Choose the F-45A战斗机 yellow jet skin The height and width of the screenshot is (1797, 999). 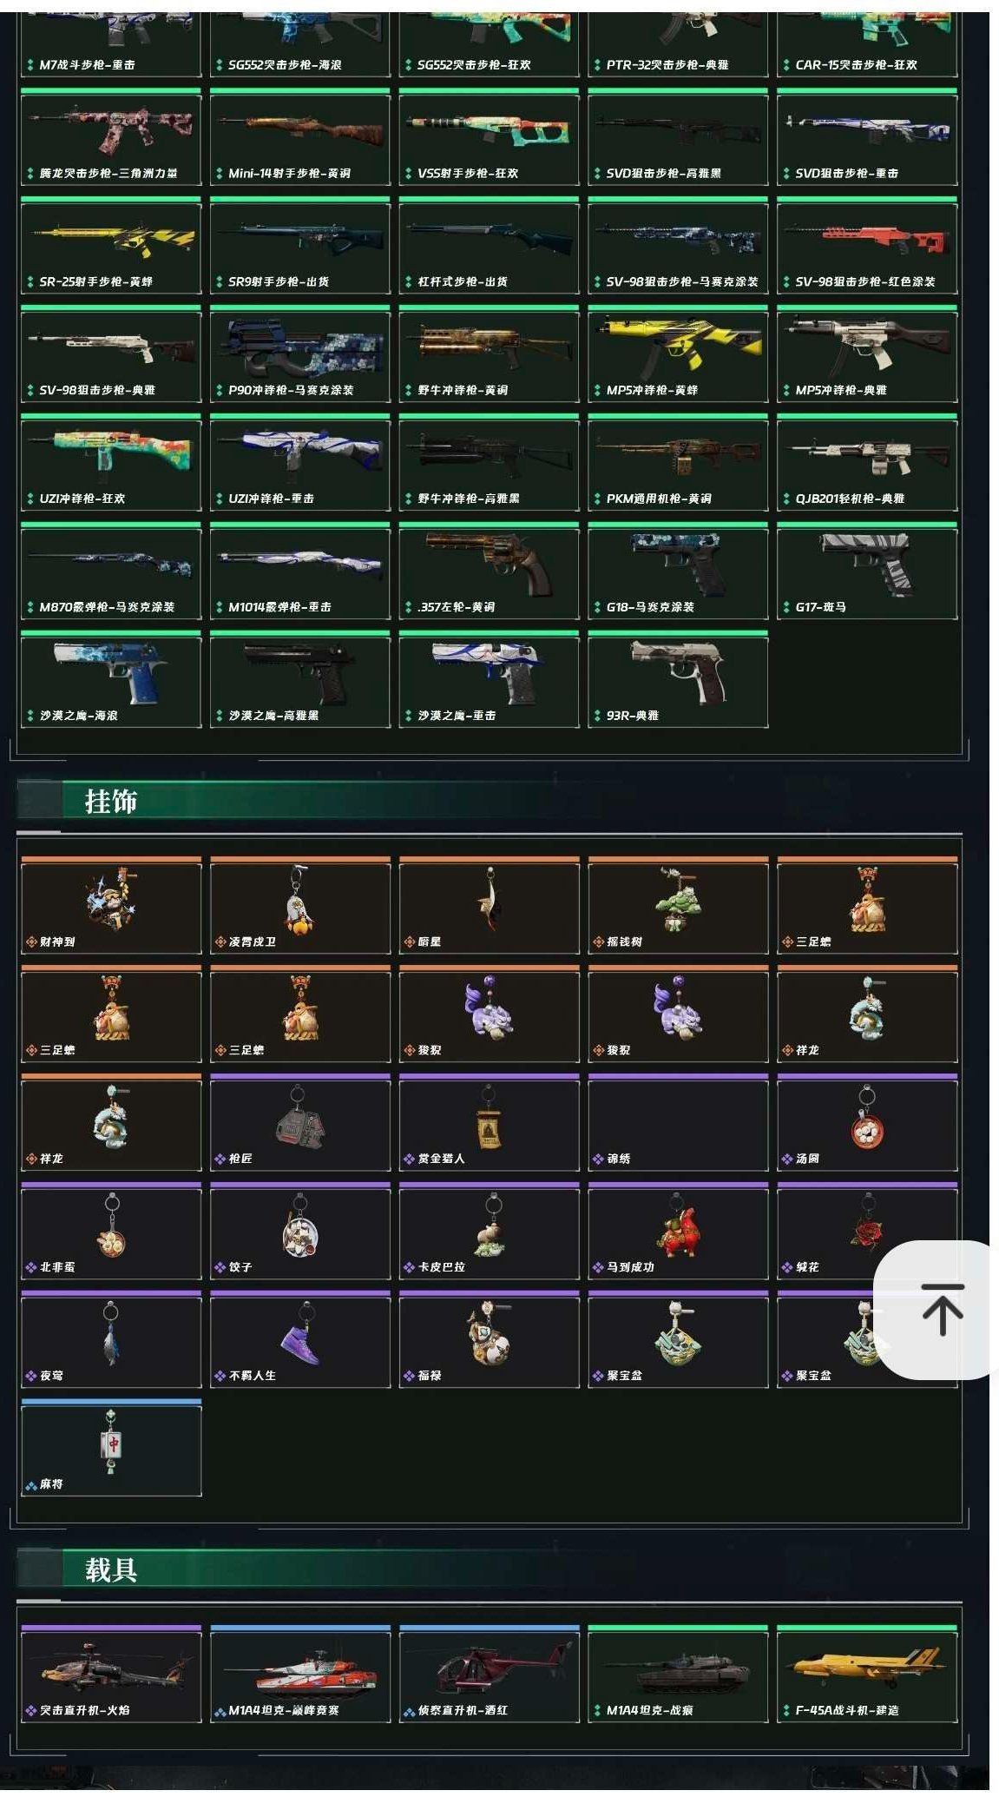pyautogui.click(x=867, y=1674)
